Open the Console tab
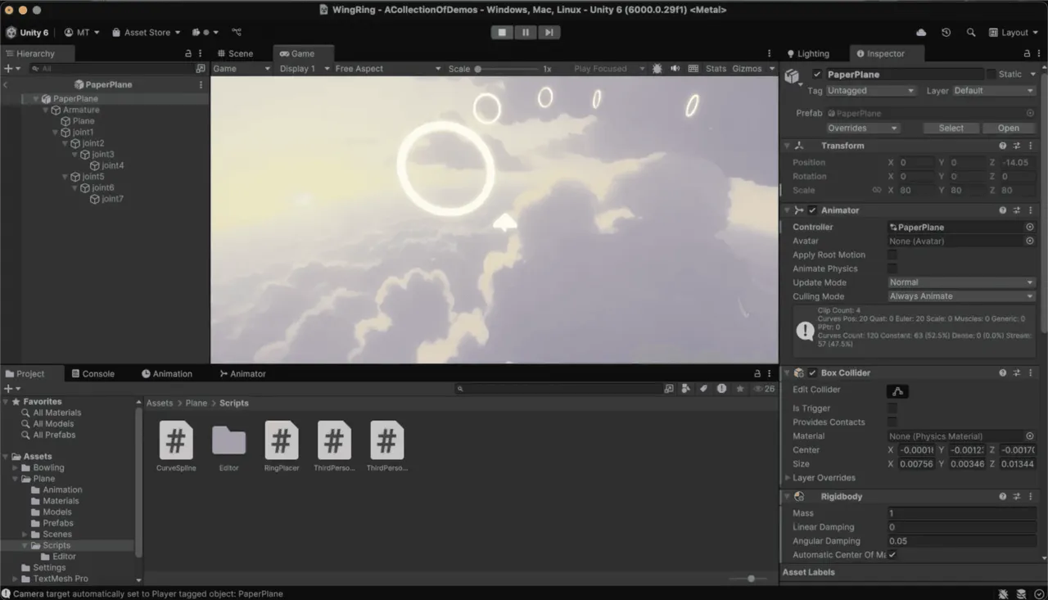 (x=92, y=373)
